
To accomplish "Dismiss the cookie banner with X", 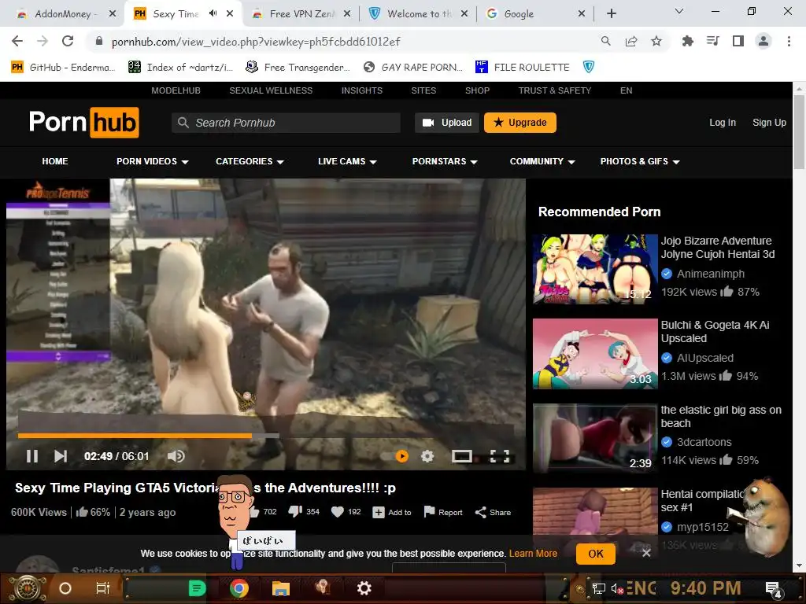I will (x=646, y=553).
